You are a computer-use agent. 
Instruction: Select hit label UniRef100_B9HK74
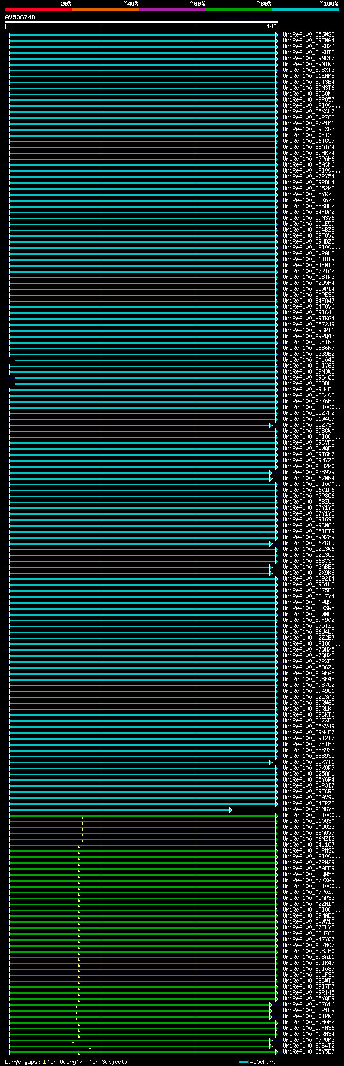pyautogui.click(x=309, y=153)
